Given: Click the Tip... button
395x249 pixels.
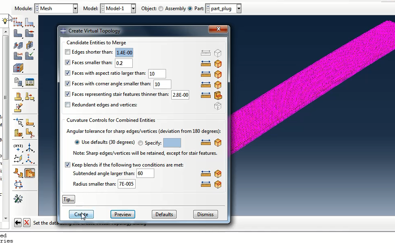Looking at the screenshot, I should (x=69, y=199).
